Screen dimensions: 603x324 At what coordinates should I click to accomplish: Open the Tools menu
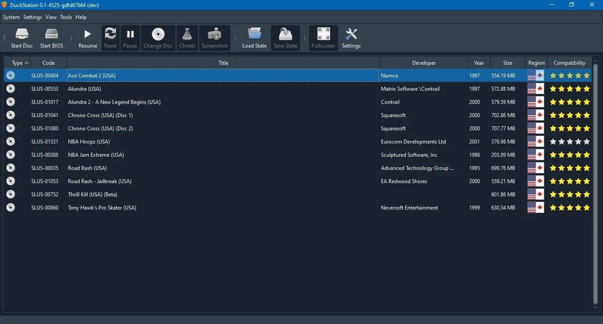(x=66, y=17)
